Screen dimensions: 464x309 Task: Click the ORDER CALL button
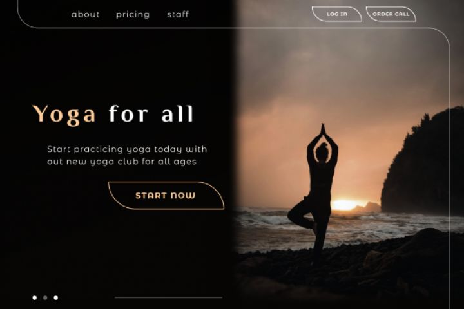(391, 14)
